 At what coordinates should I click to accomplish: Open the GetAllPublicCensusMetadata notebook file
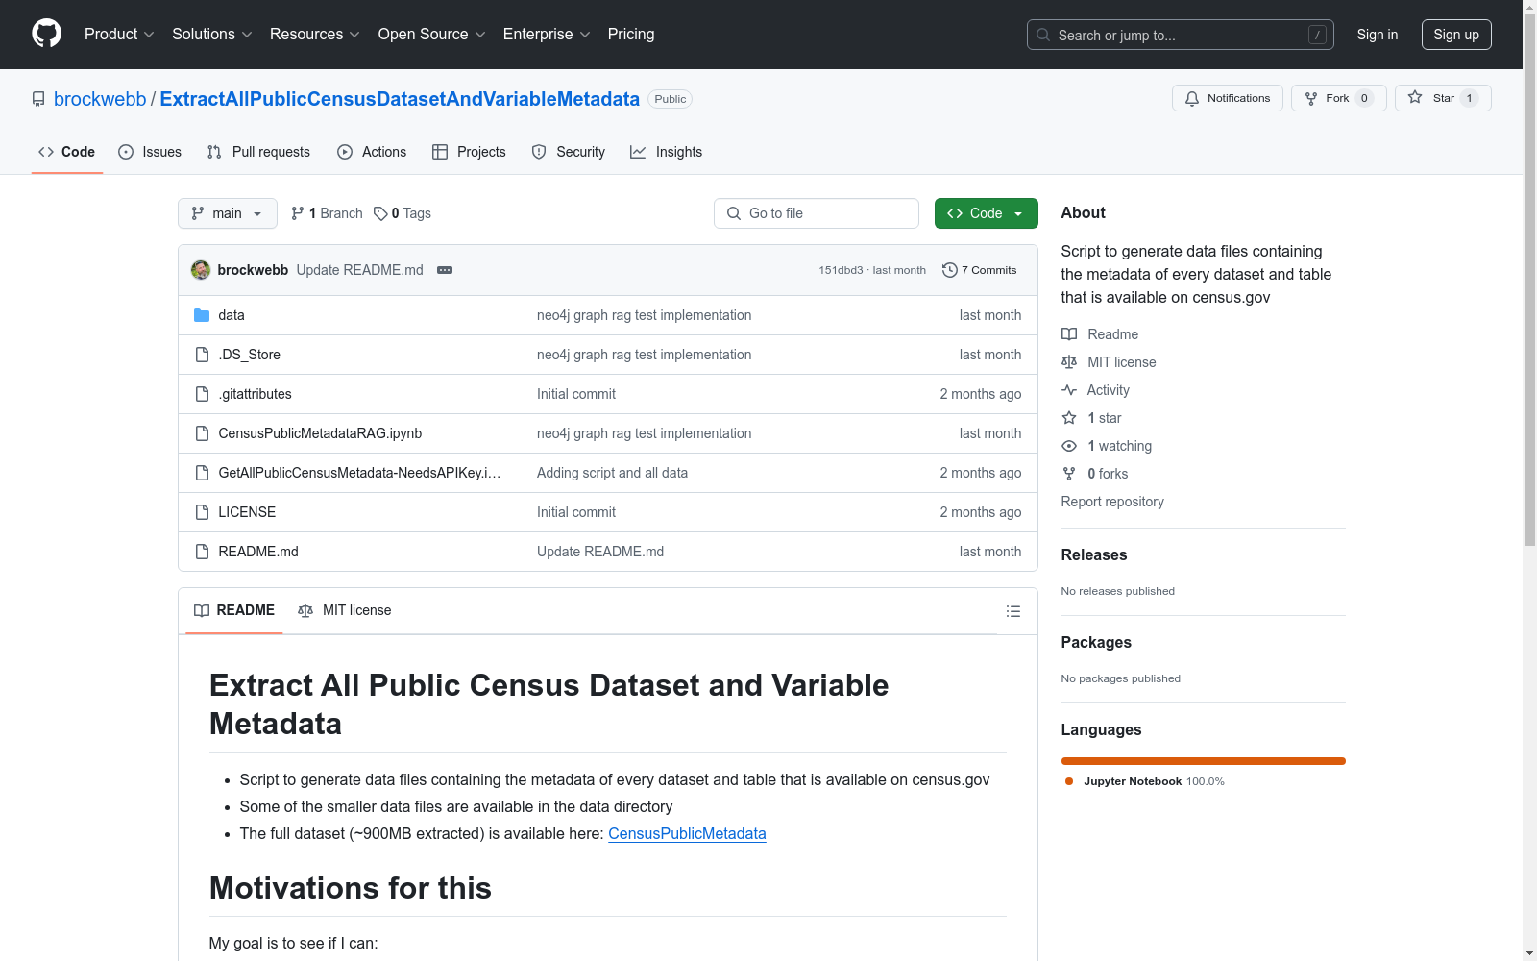click(359, 473)
